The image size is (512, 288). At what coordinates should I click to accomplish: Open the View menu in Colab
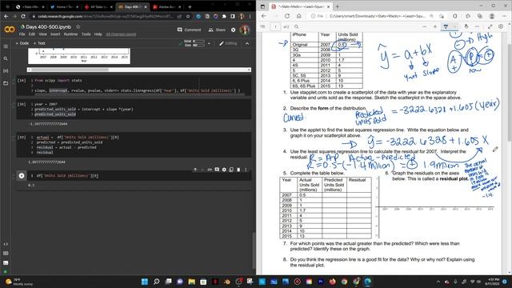(42, 34)
